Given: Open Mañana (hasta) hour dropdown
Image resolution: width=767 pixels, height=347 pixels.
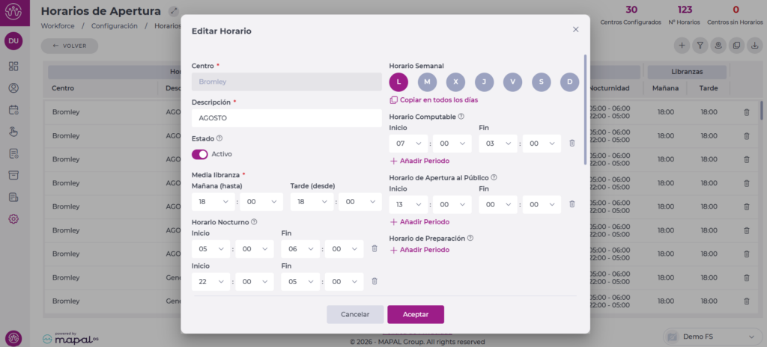Looking at the screenshot, I should 210,202.
